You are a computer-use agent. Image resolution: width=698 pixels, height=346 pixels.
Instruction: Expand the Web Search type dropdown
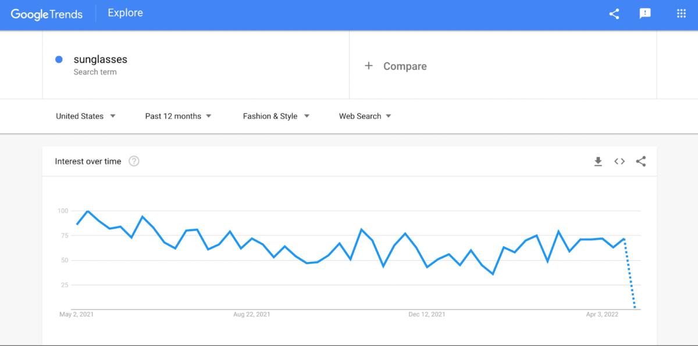[365, 116]
